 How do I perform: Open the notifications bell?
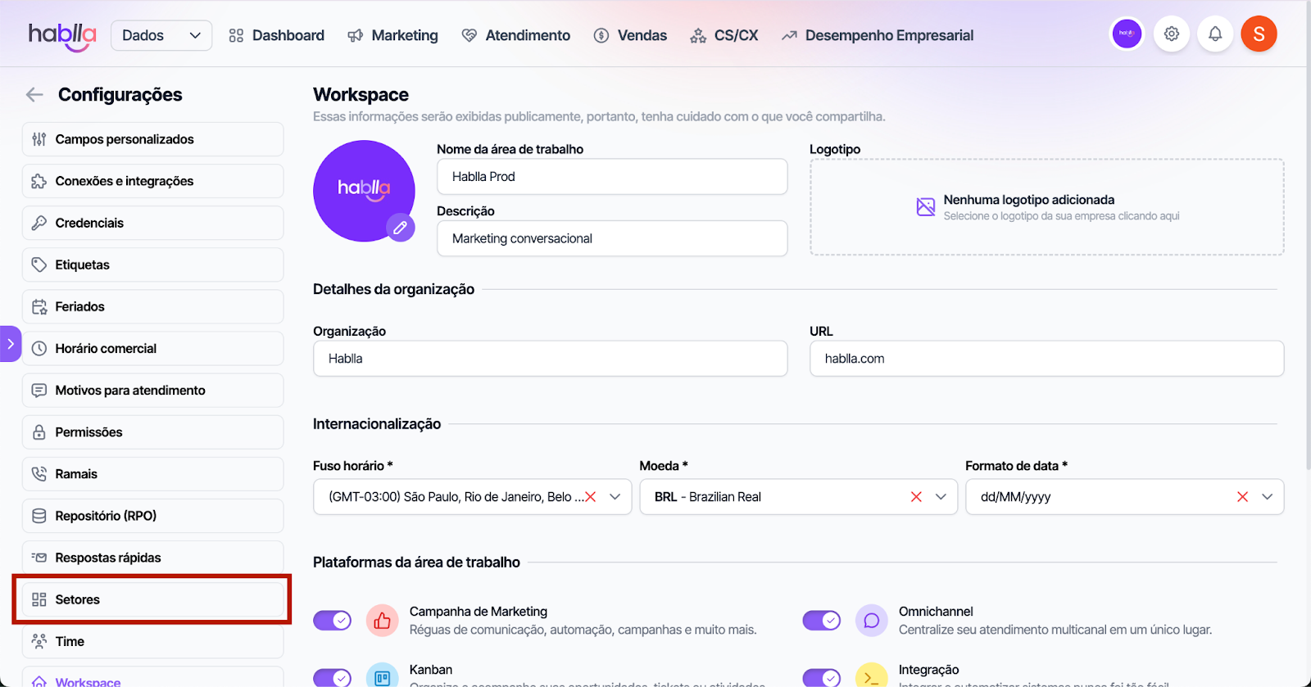point(1215,34)
